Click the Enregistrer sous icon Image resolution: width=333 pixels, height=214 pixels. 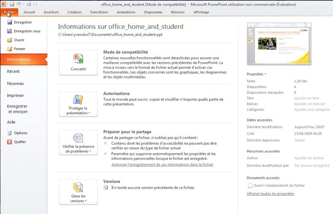click(x=9, y=31)
